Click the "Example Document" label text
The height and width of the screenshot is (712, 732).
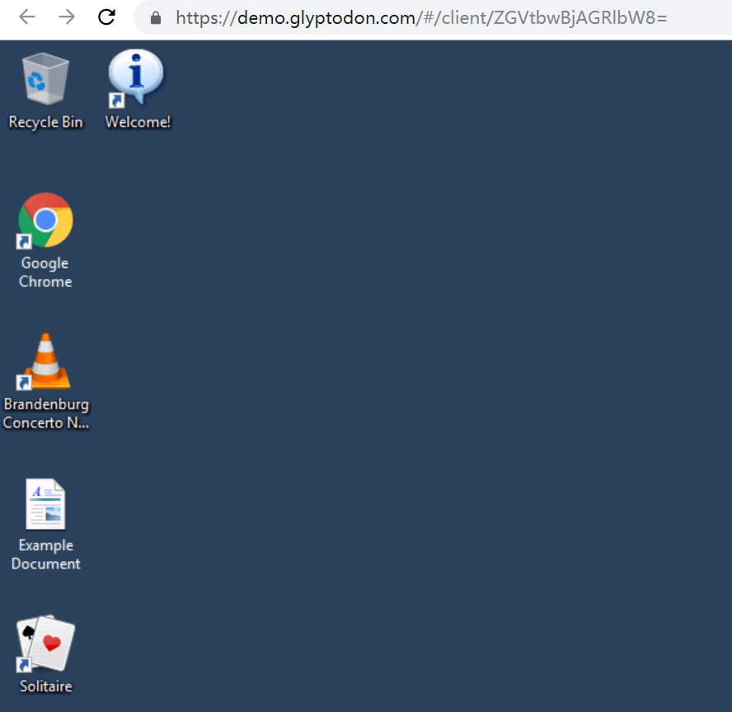[46, 554]
